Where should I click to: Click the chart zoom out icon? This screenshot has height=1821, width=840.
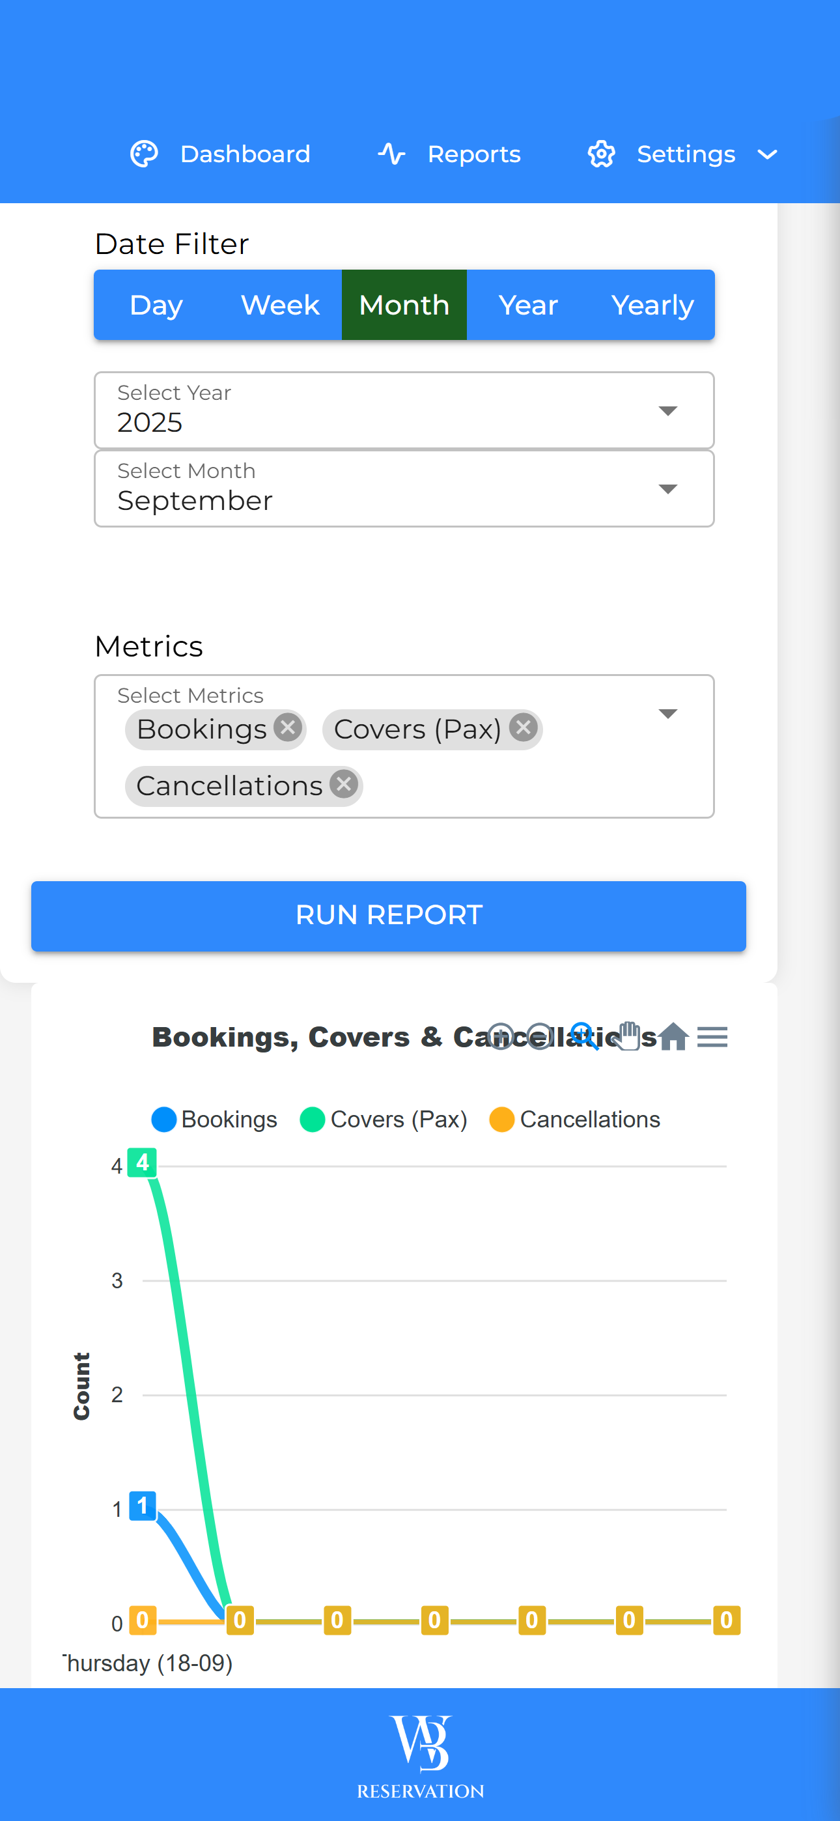pyautogui.click(x=540, y=1036)
